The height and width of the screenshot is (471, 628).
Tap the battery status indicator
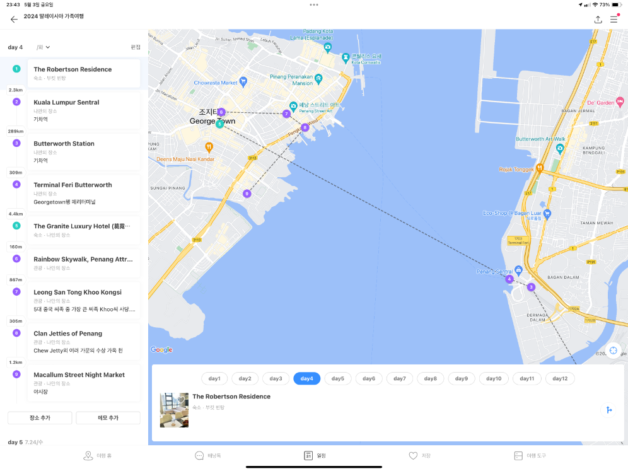[617, 5]
